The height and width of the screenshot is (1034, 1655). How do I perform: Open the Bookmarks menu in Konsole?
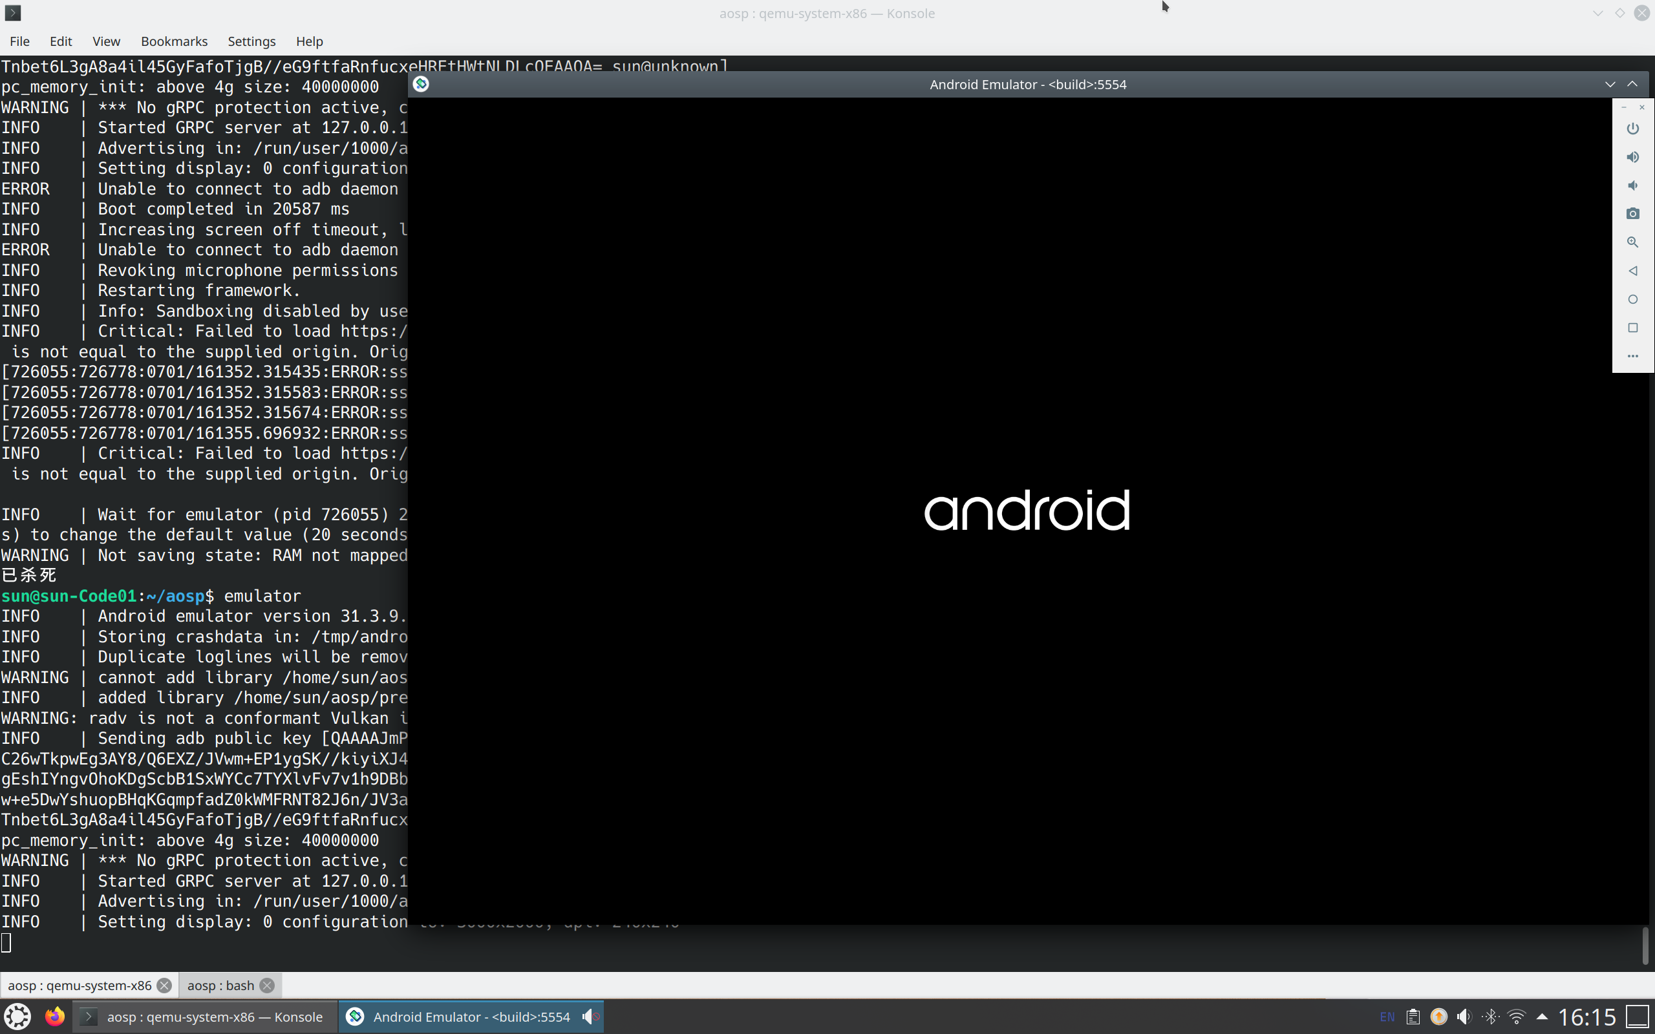(175, 41)
